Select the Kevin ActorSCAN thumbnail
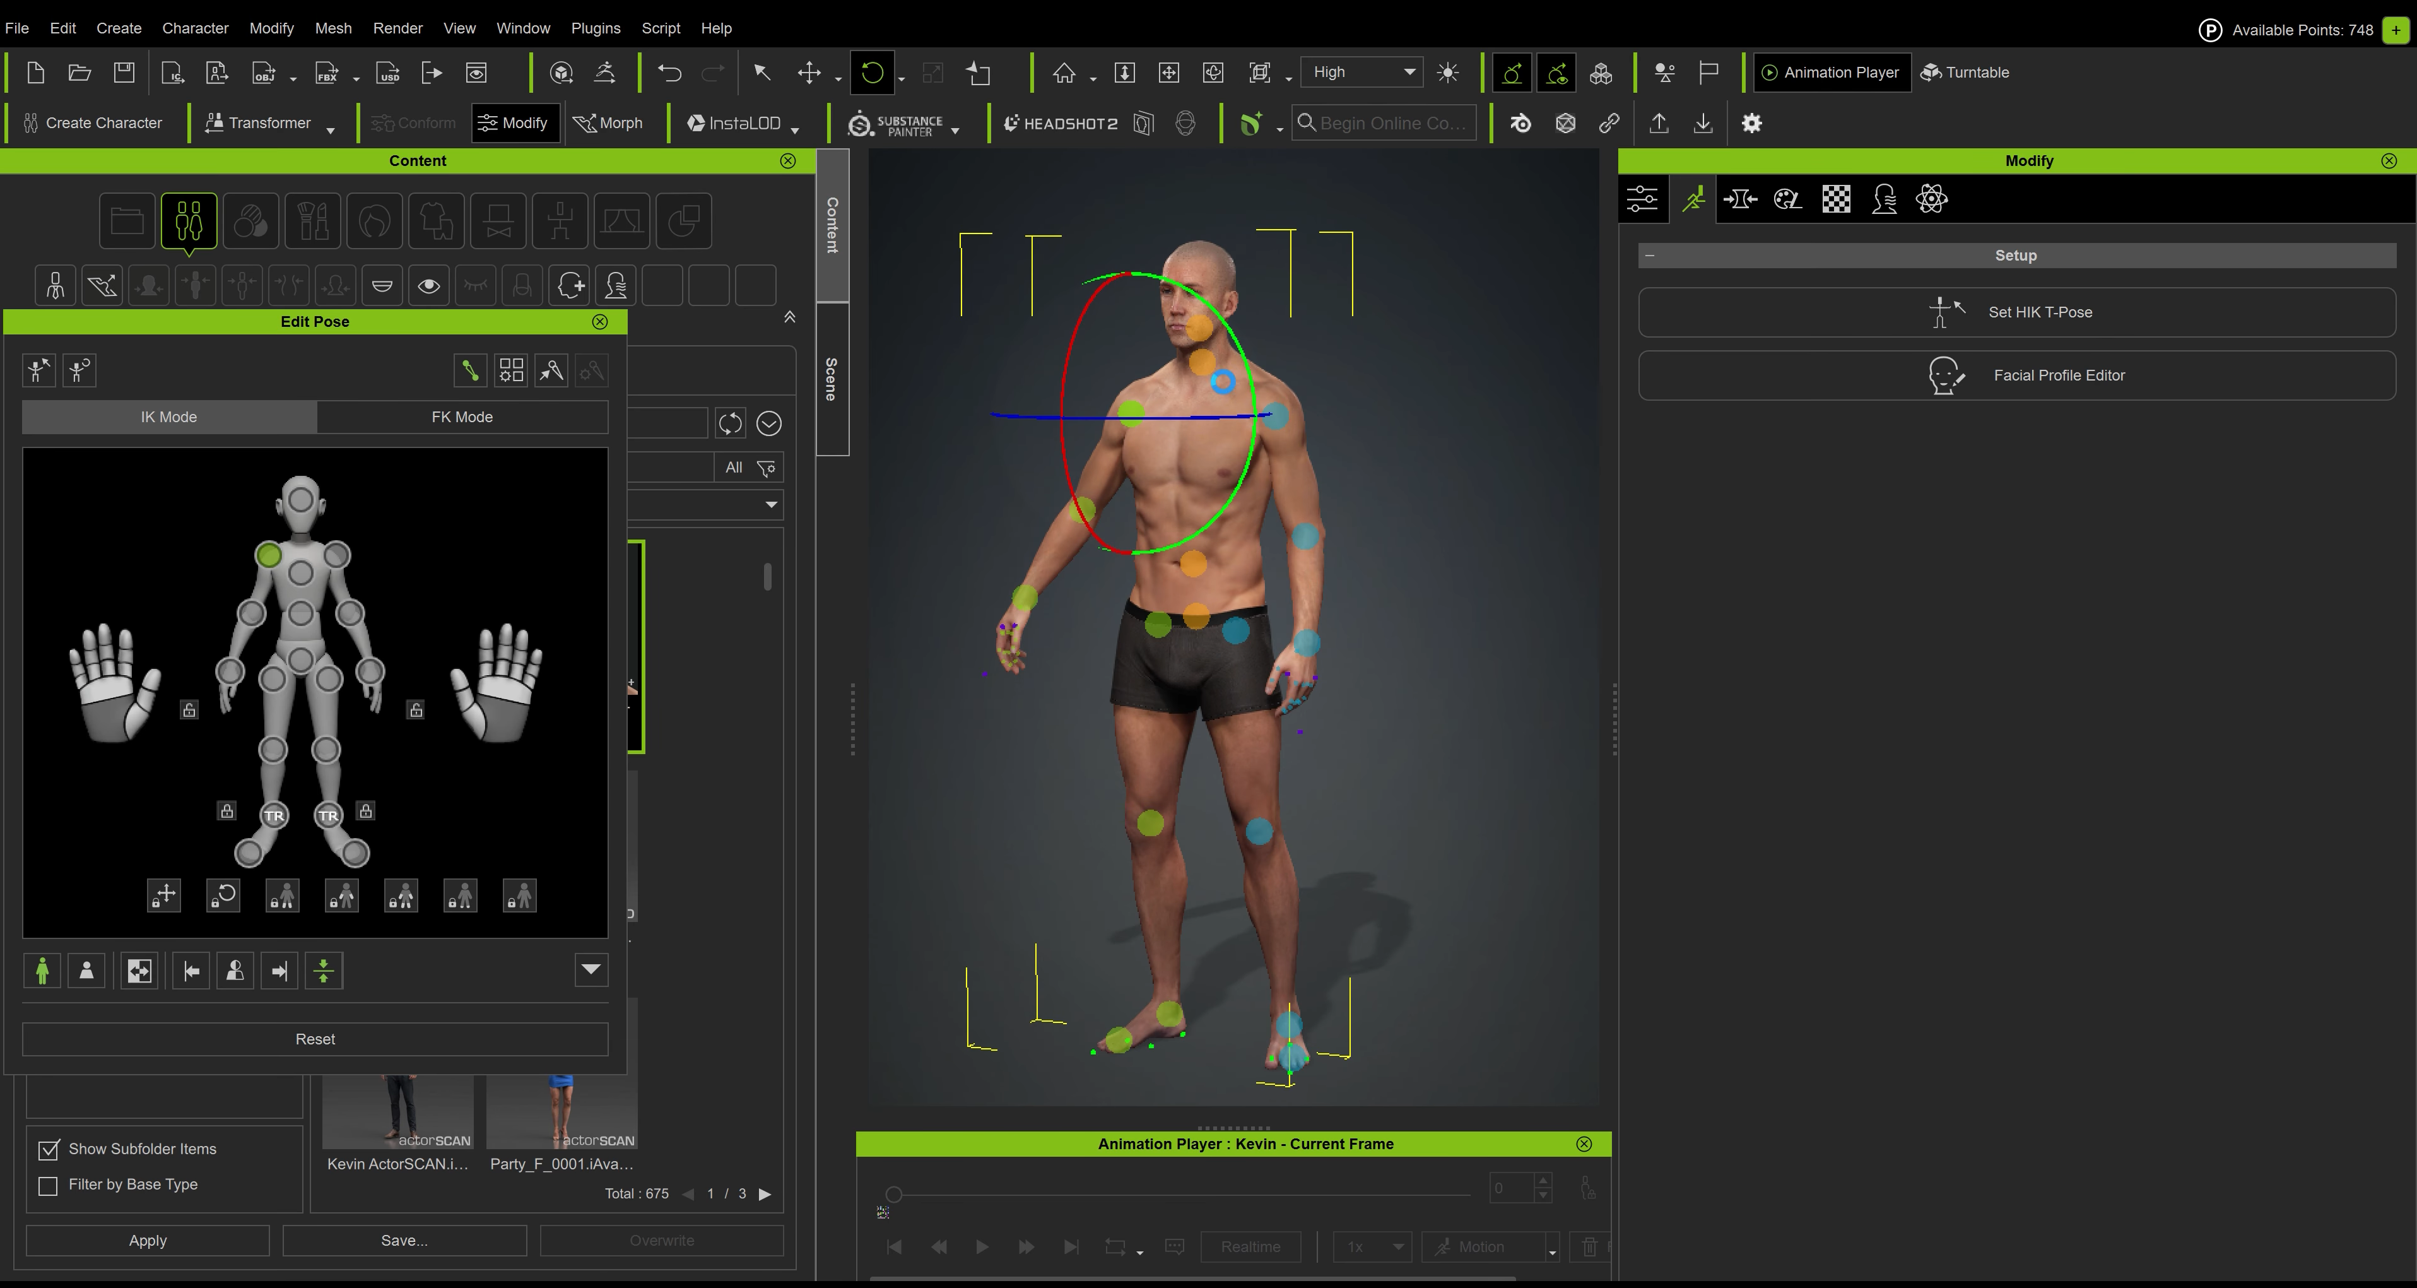 point(398,1113)
